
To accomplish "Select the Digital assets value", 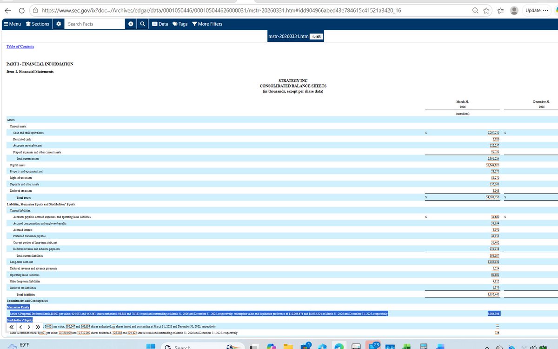I will [492, 165].
